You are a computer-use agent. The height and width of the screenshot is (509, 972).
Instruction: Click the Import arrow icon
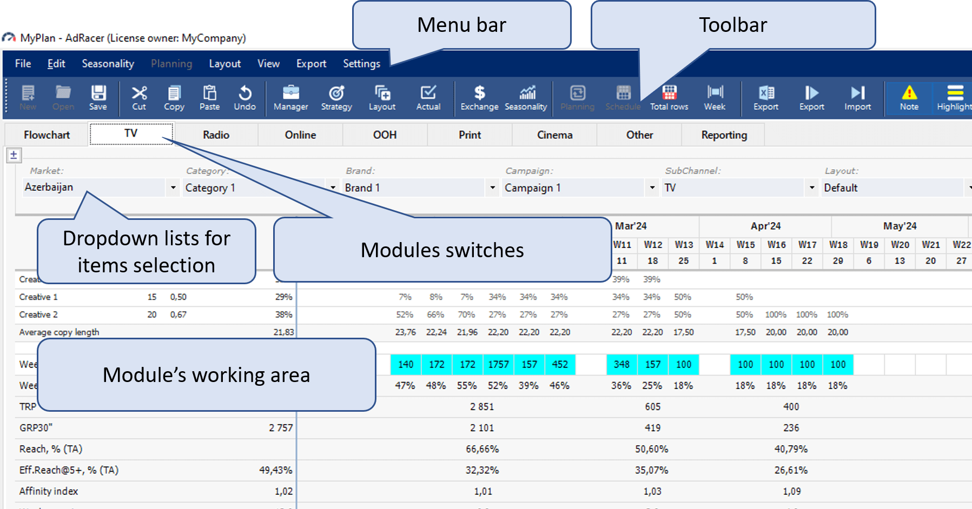click(x=858, y=98)
